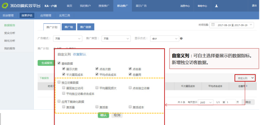
Task: Click 退出 to log out
Action: [x=254, y=5]
